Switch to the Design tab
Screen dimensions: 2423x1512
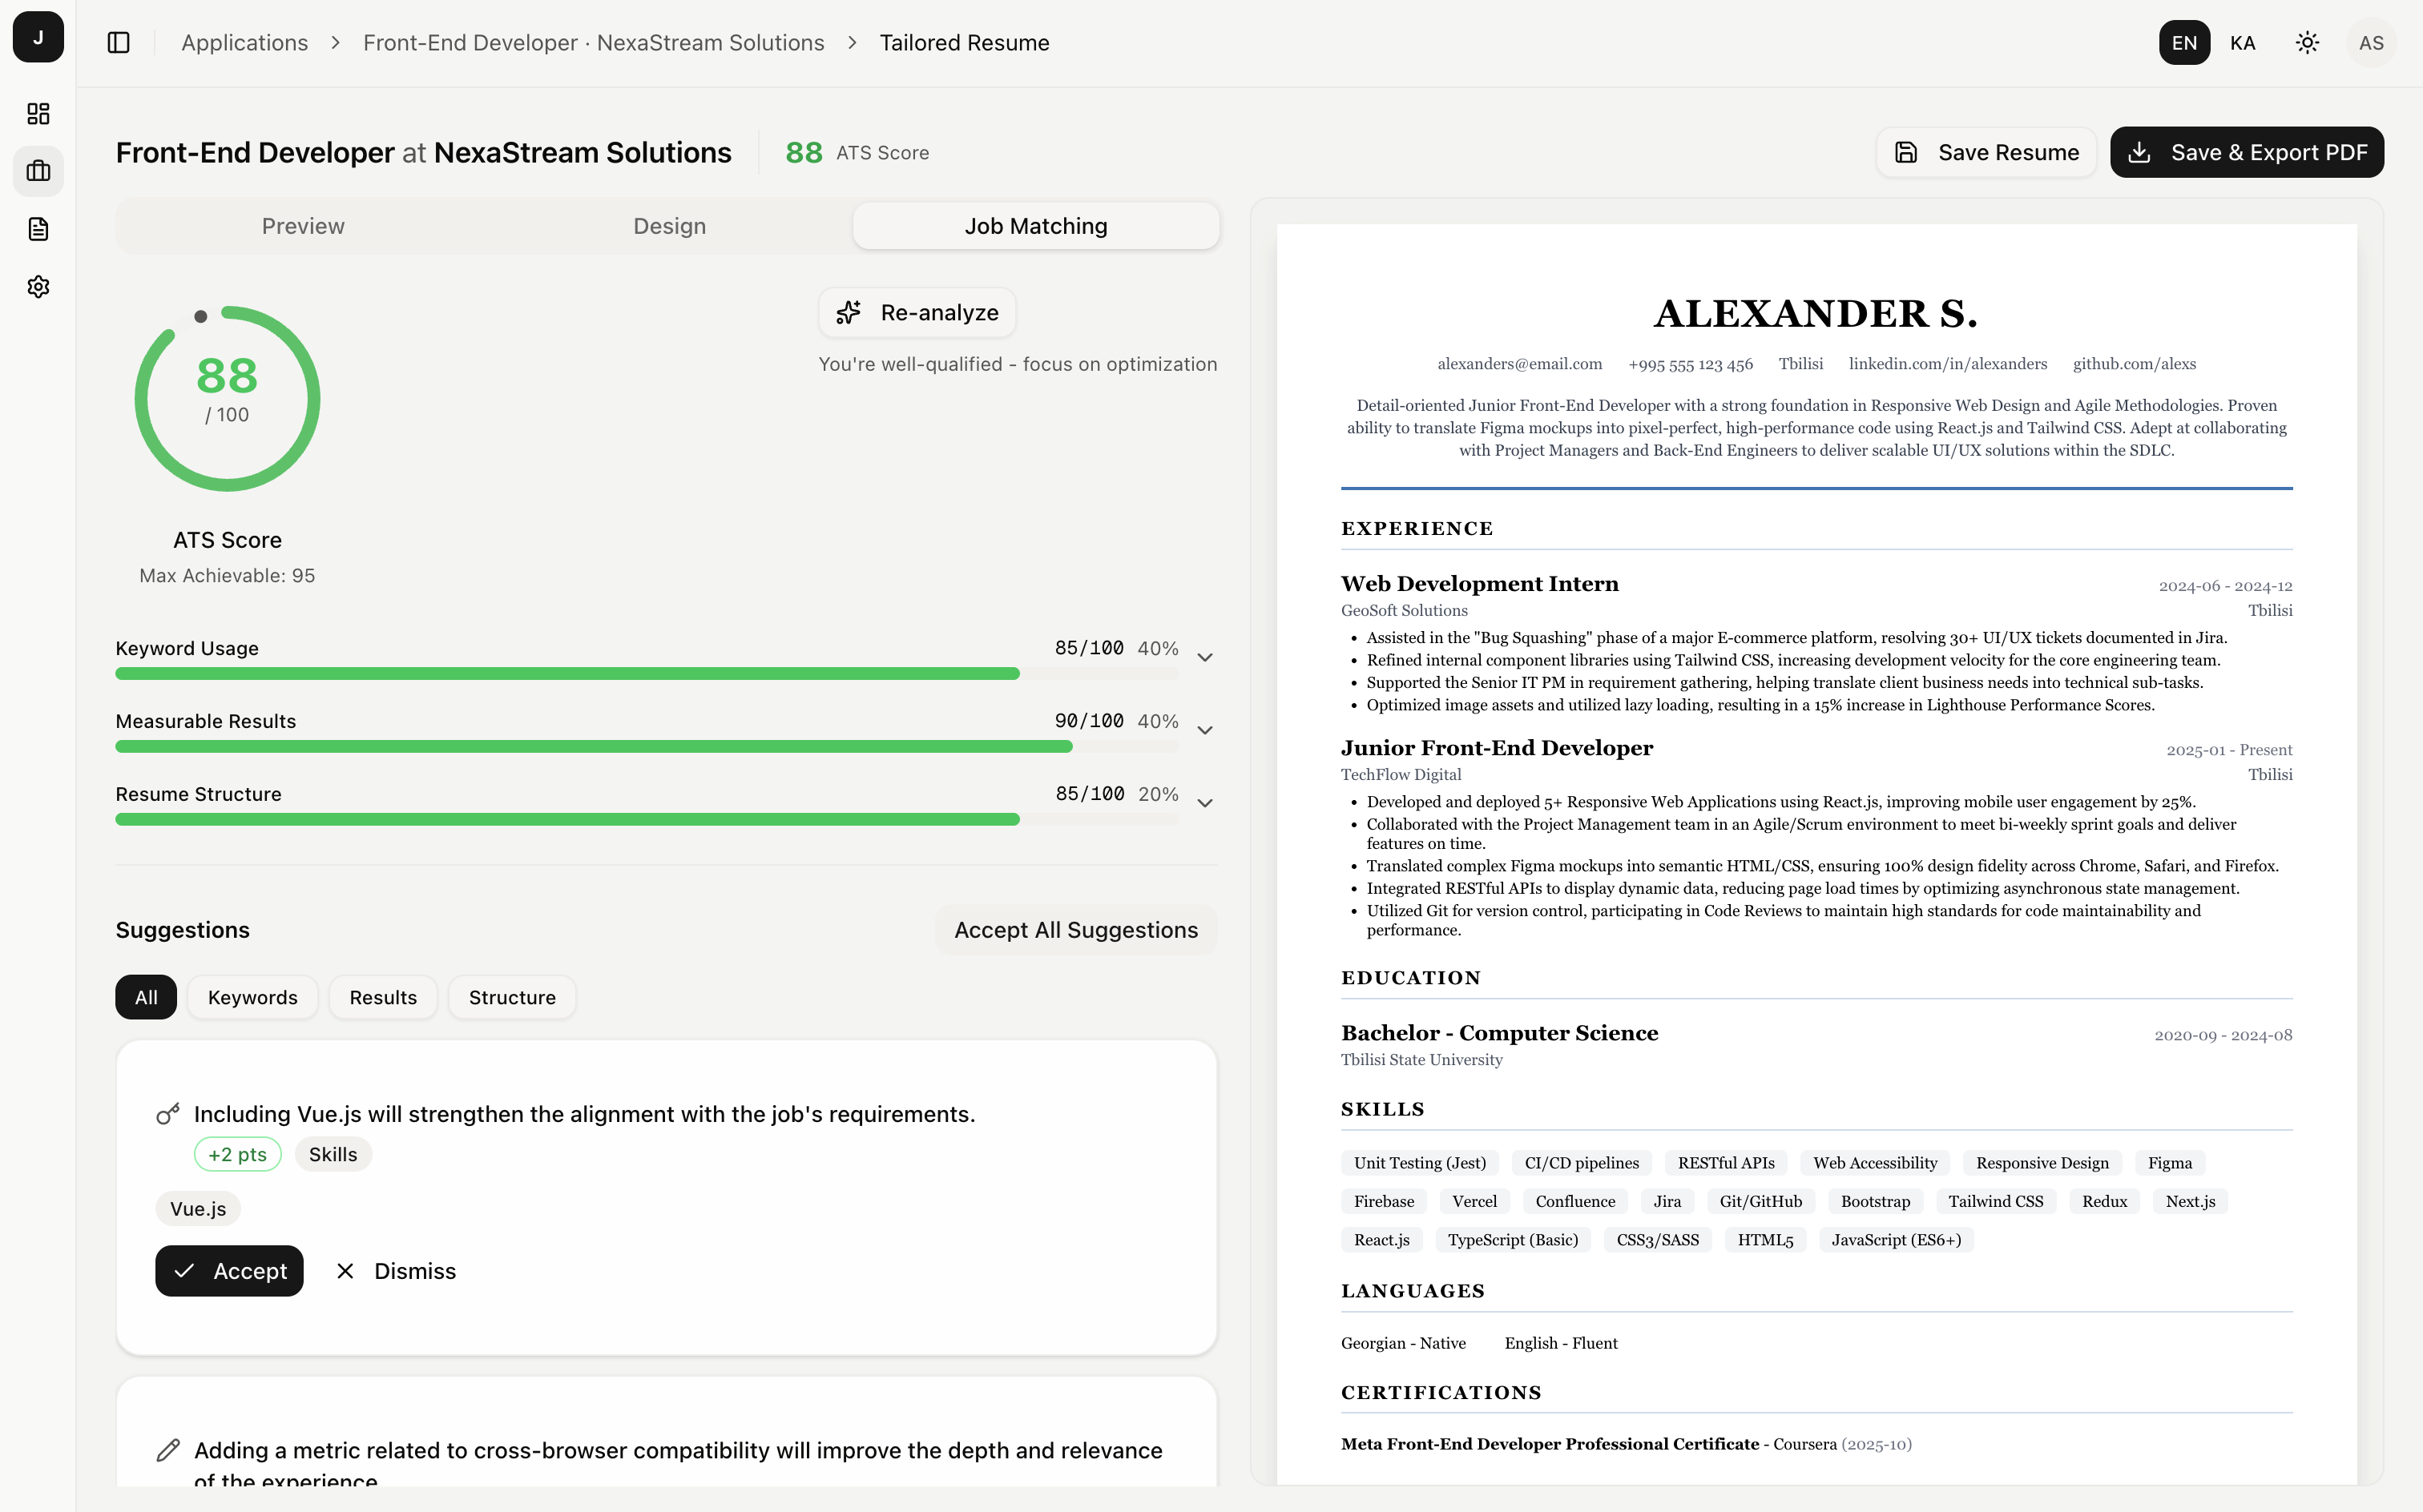pyautogui.click(x=669, y=226)
